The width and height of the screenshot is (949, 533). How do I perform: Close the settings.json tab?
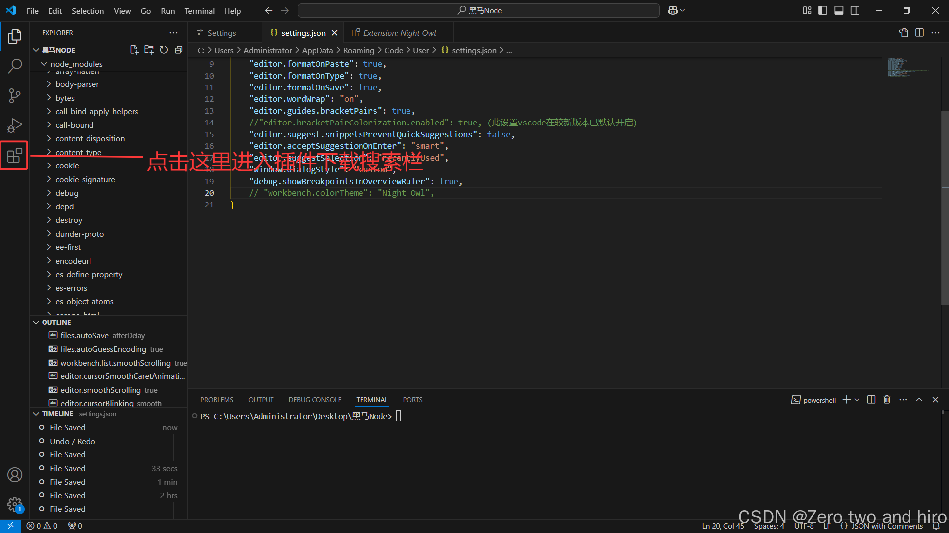pos(335,33)
